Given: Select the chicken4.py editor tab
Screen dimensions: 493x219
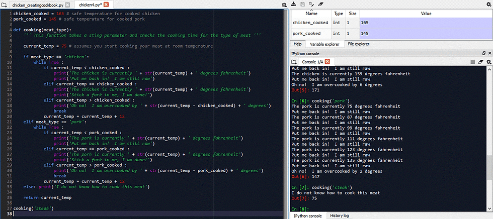Looking at the screenshot, I should coord(90,5).
